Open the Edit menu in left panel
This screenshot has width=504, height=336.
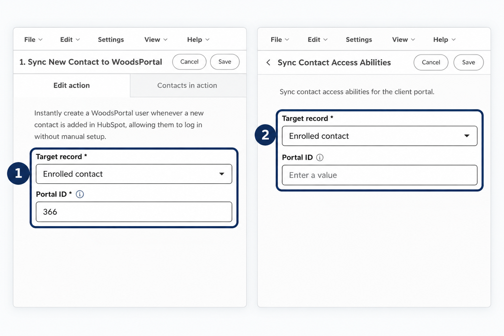coord(70,40)
